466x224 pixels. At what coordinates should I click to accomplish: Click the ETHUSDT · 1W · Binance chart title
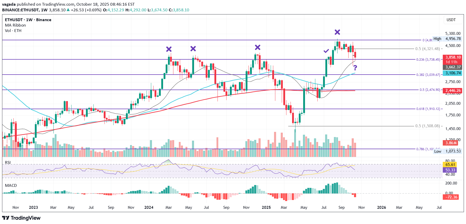click(28, 20)
